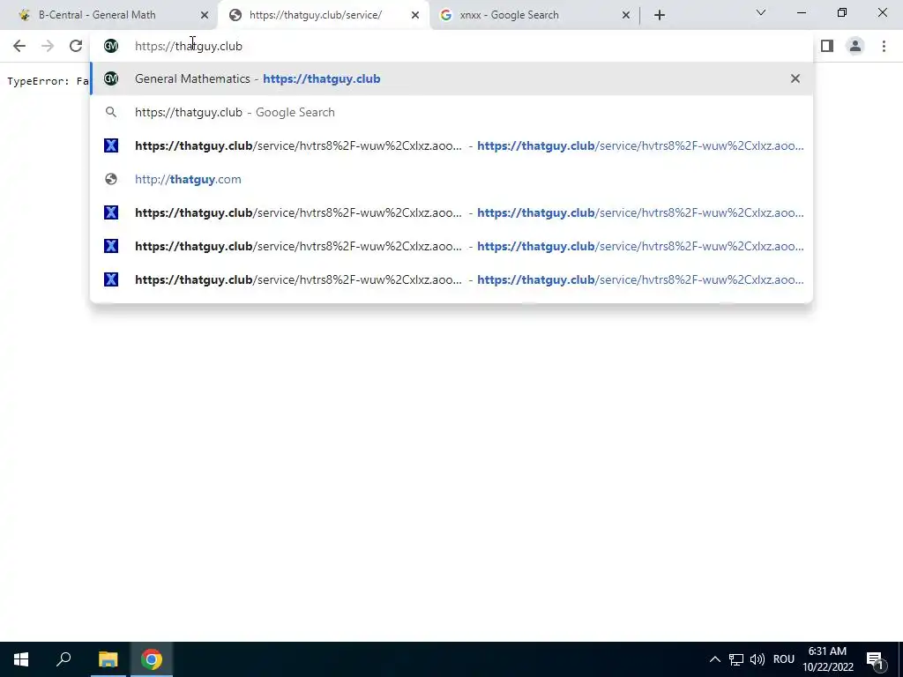Close the B-Central - General Math tab
Viewport: 903px width, 677px height.
click(x=205, y=15)
